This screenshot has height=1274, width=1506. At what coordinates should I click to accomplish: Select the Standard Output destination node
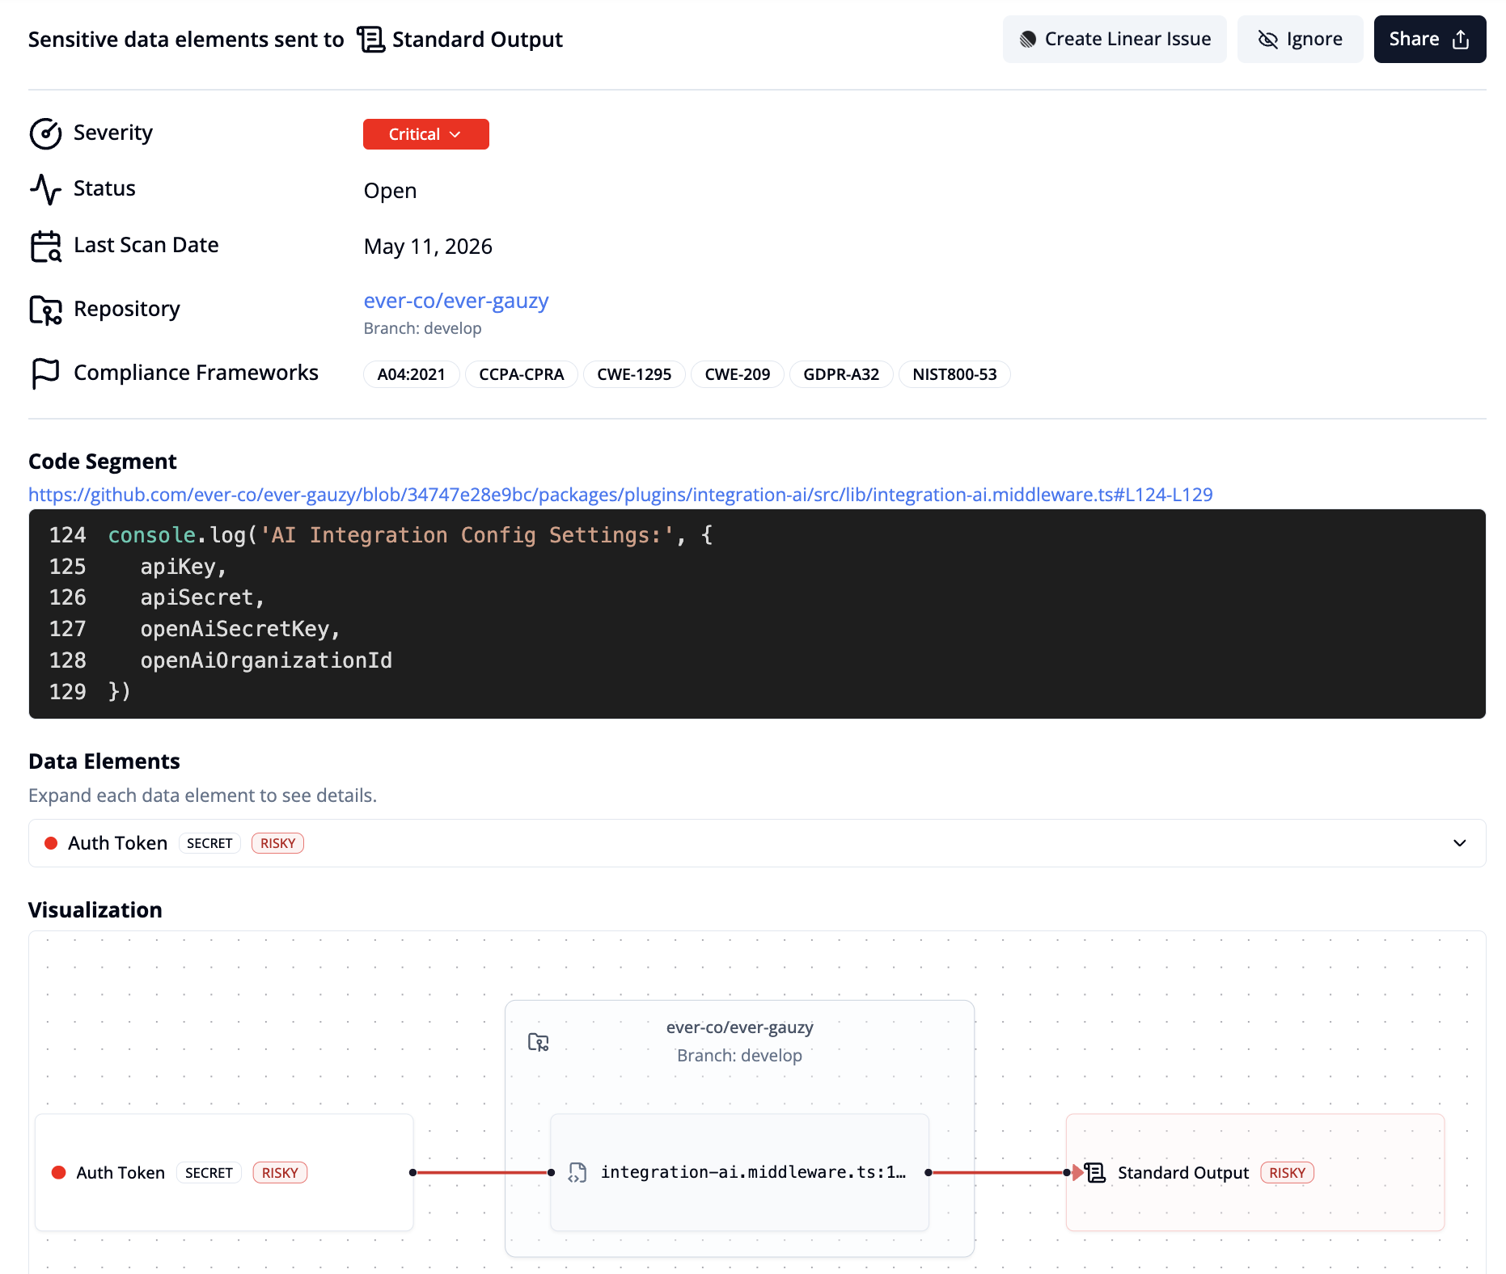point(1254,1172)
